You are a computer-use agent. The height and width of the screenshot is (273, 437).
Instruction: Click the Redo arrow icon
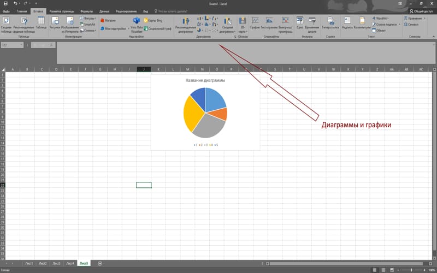[x=25, y=4]
